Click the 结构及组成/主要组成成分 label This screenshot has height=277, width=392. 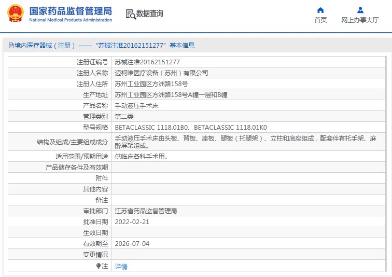pyautogui.click(x=72, y=142)
